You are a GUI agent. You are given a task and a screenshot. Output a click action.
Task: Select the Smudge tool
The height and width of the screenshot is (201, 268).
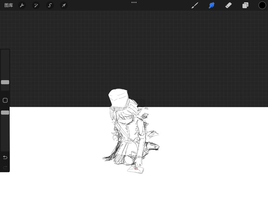pyautogui.click(x=212, y=5)
